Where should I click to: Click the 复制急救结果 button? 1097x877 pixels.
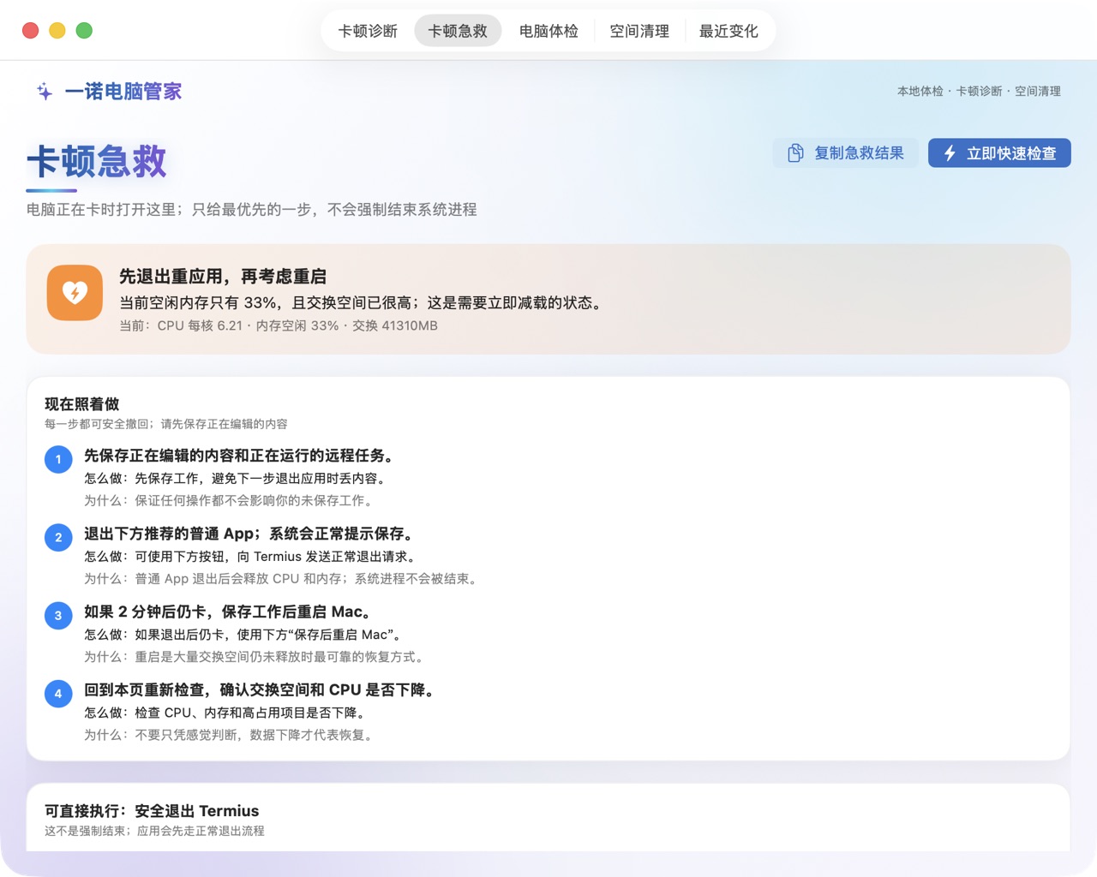click(845, 153)
